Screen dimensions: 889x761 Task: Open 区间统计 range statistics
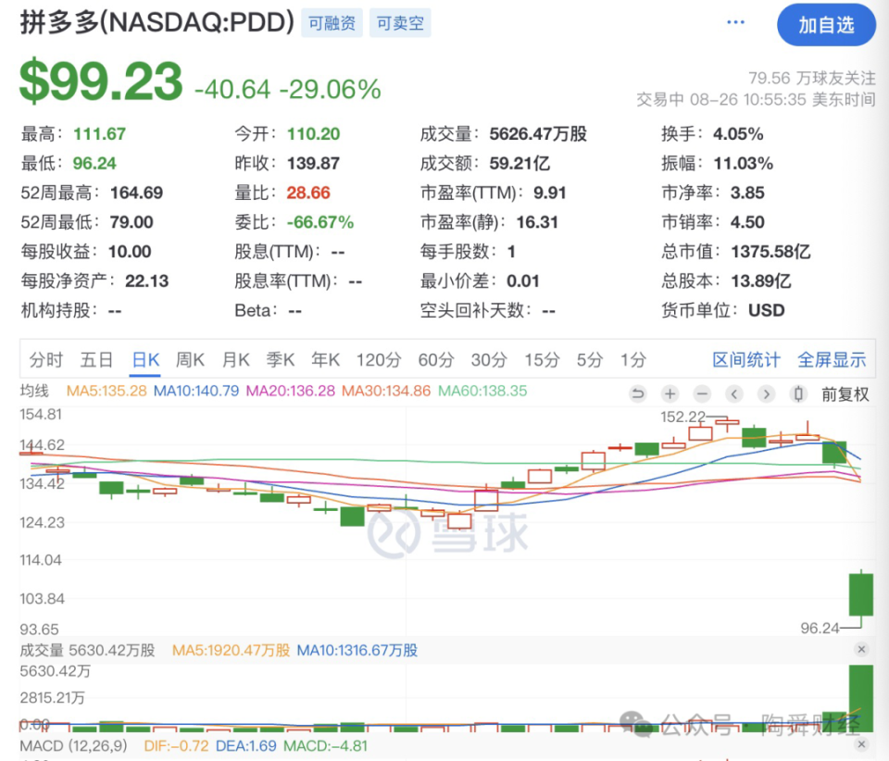[746, 360]
